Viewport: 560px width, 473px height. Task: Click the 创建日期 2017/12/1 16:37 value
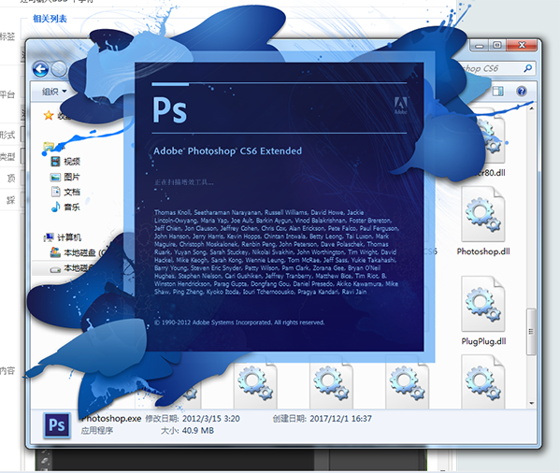[x=340, y=419]
